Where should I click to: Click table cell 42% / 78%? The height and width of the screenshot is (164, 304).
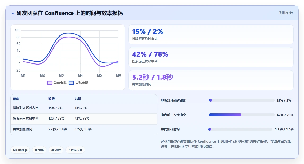point(56,118)
